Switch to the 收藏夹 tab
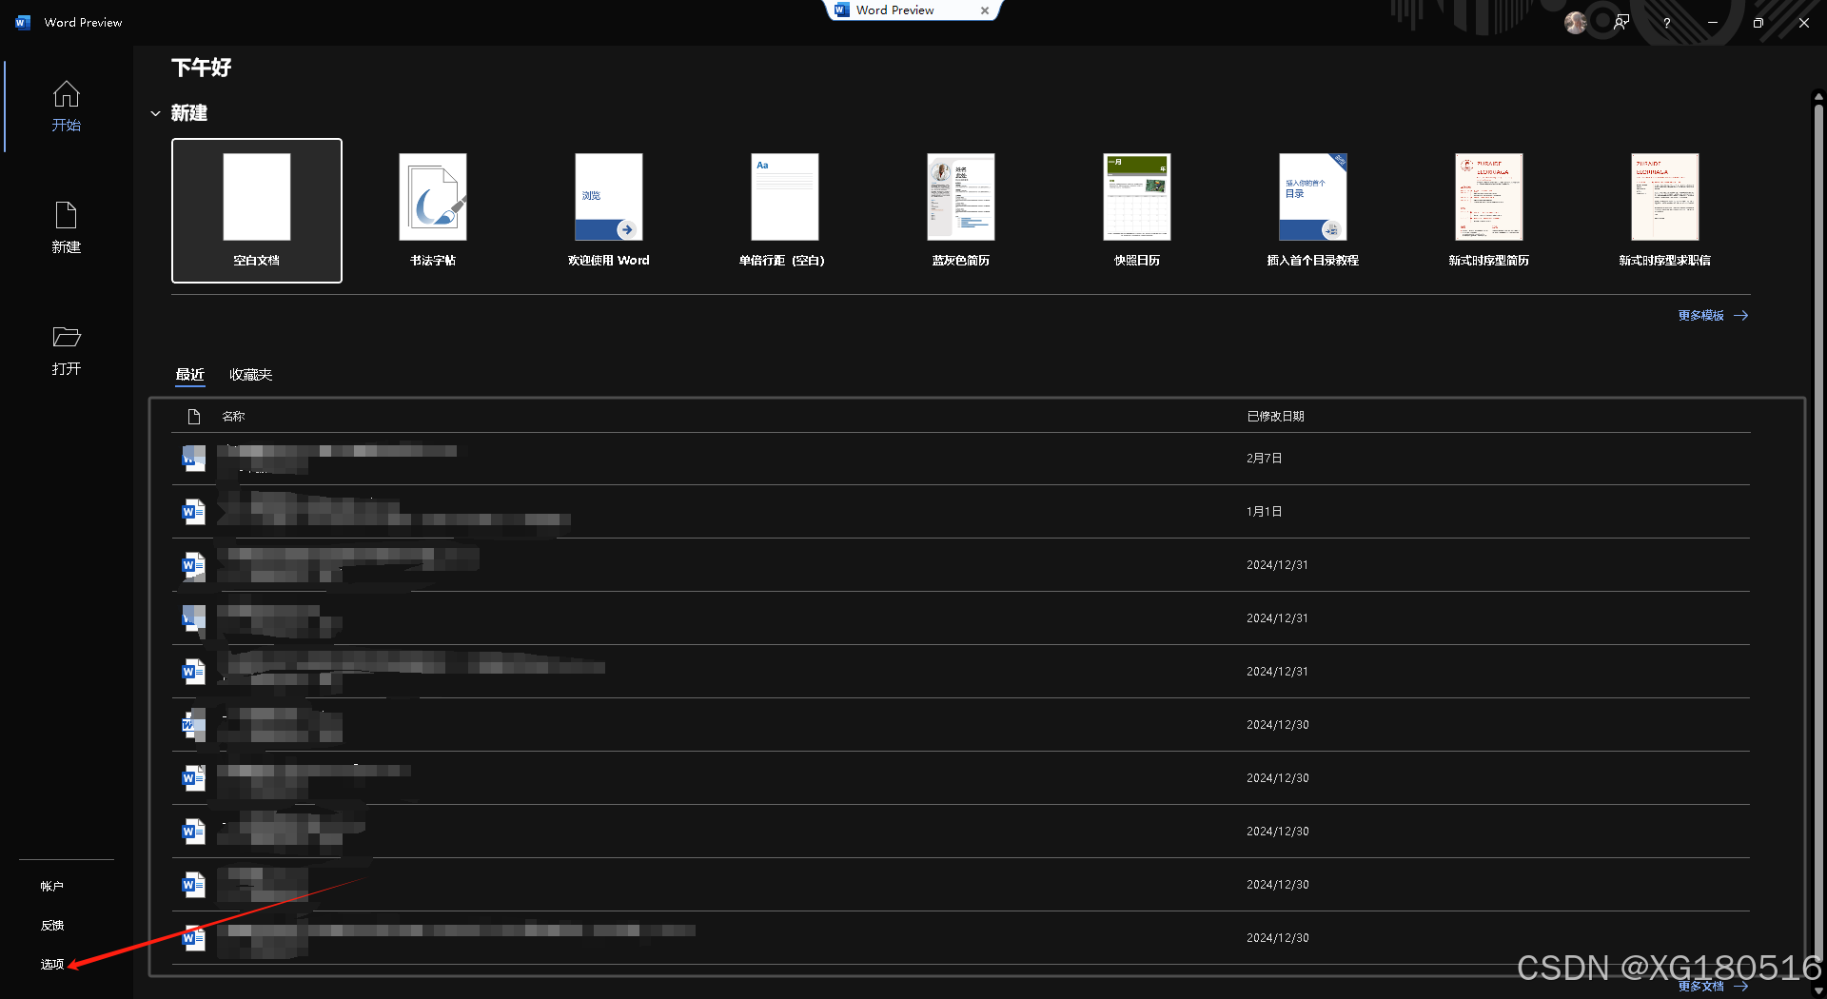The height and width of the screenshot is (999, 1827). pos(250,375)
